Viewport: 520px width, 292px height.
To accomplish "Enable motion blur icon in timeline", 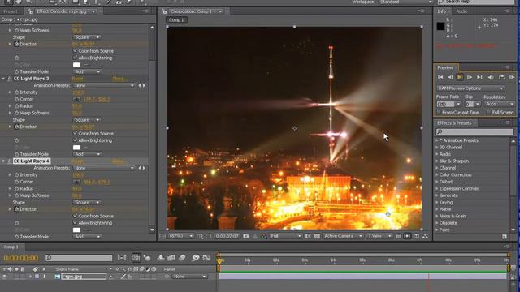I will (x=182, y=258).
